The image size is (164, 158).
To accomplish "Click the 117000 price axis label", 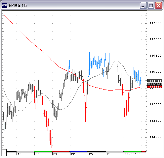I will click(x=155, y=39).
